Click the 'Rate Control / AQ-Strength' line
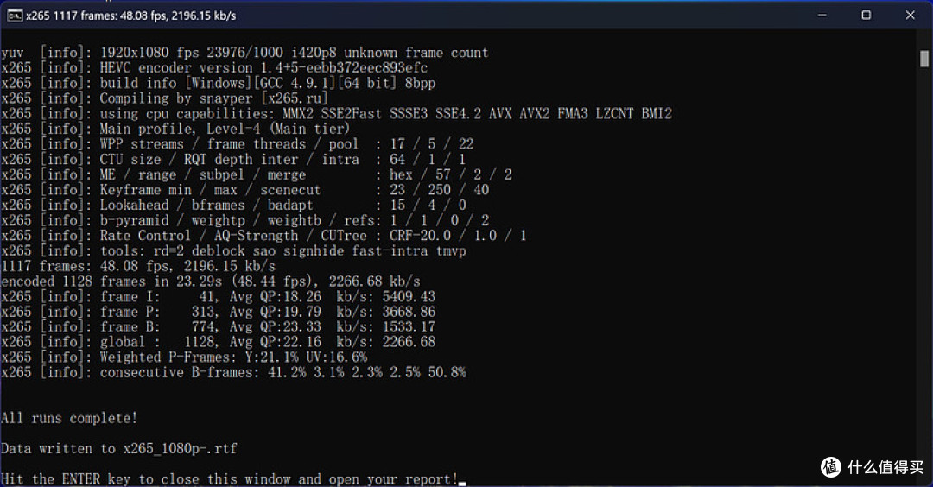 (x=263, y=236)
